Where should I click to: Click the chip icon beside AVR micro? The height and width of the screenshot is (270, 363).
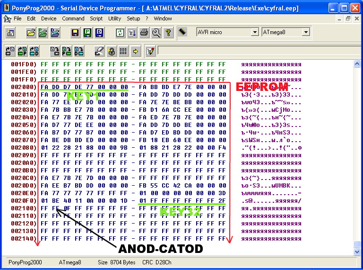pos(182,32)
